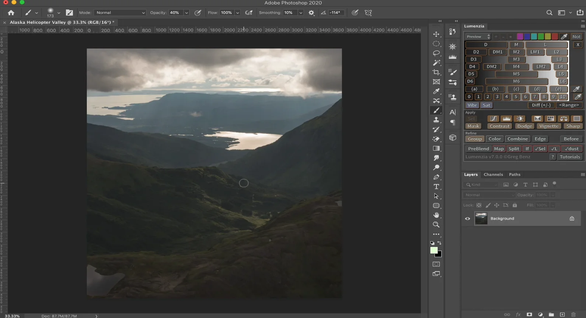The width and height of the screenshot is (586, 318).
Task: Switch to the Channels tab
Action: click(x=493, y=175)
